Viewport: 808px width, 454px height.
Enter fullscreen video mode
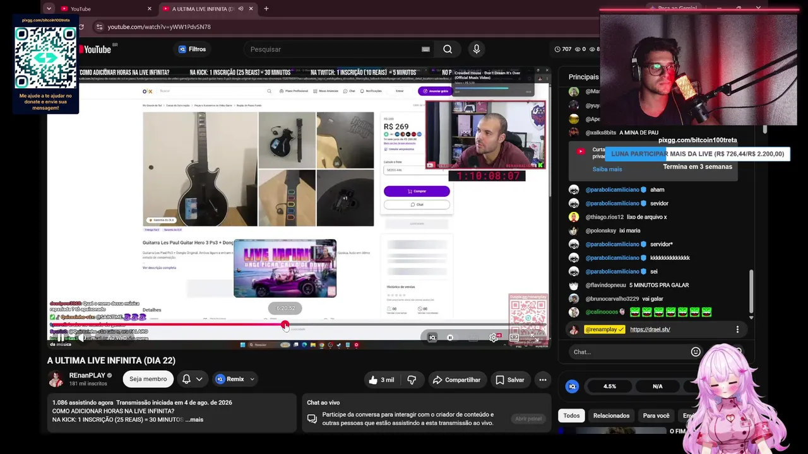point(536,338)
